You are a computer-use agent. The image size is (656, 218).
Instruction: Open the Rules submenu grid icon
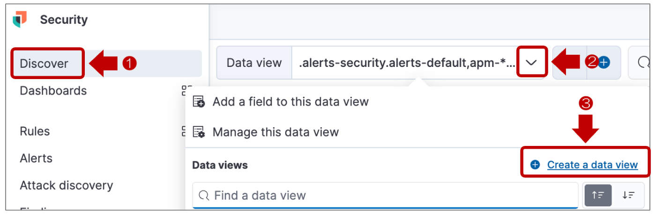(x=184, y=131)
